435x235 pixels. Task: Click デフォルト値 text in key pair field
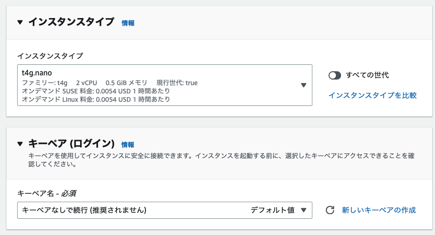(273, 210)
